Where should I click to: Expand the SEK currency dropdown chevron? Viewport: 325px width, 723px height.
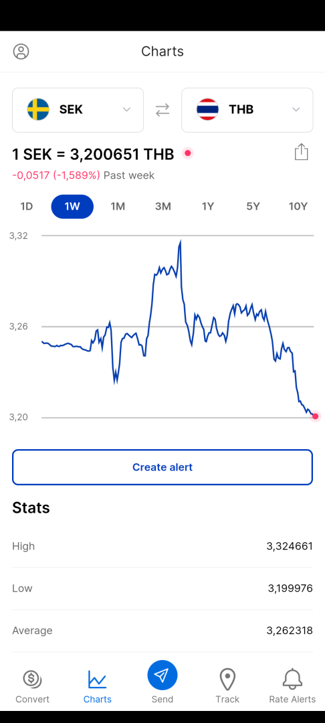126,110
